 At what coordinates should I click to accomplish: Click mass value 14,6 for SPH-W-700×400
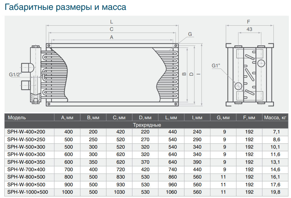[x=275, y=170]
